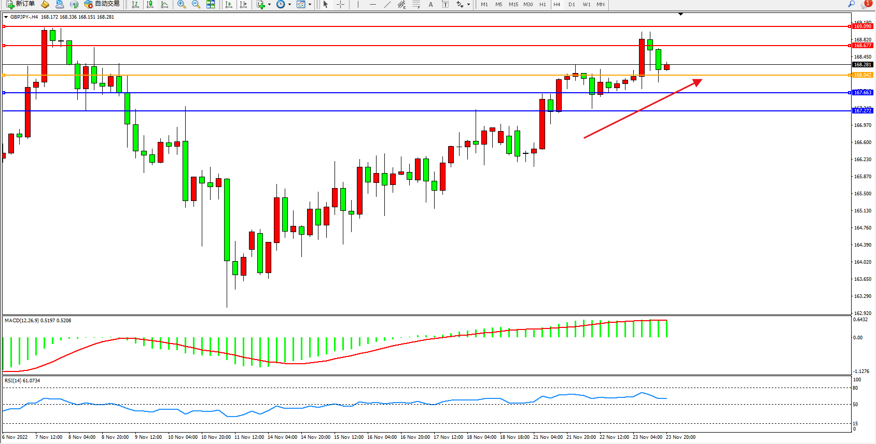Zoom out on the chart

tap(196, 4)
